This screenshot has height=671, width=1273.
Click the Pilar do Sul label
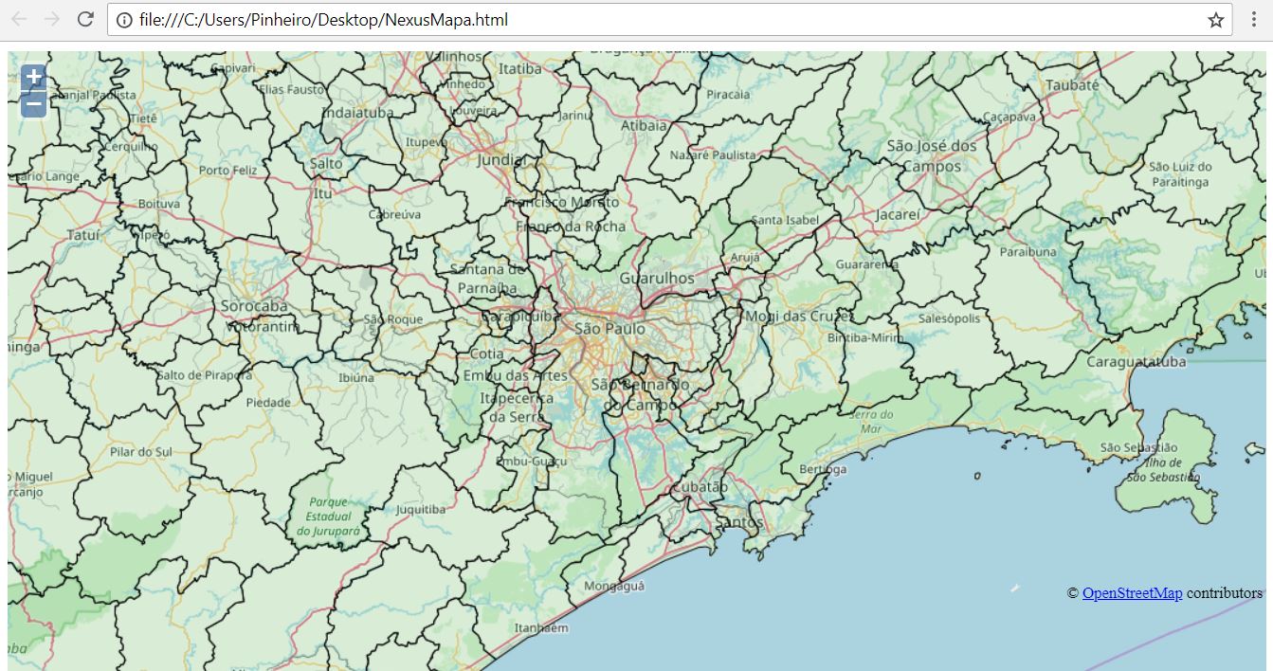(141, 451)
